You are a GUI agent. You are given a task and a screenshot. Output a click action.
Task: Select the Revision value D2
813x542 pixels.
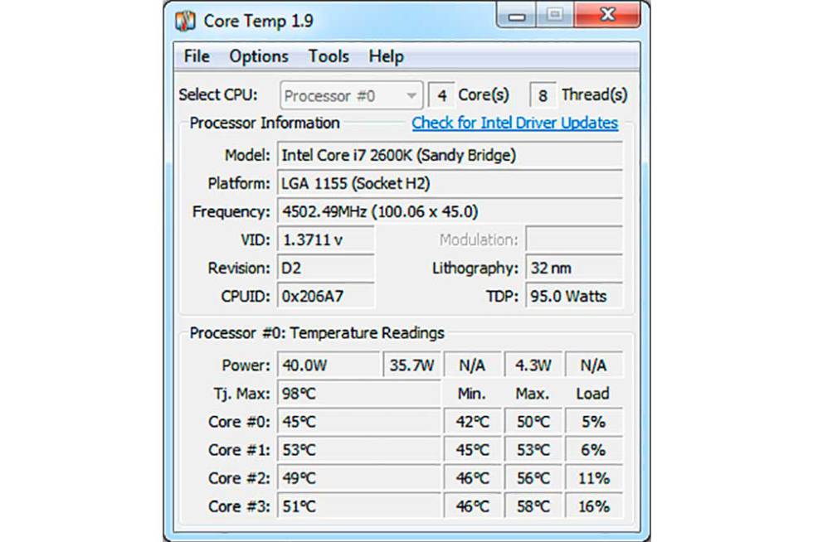(x=325, y=268)
